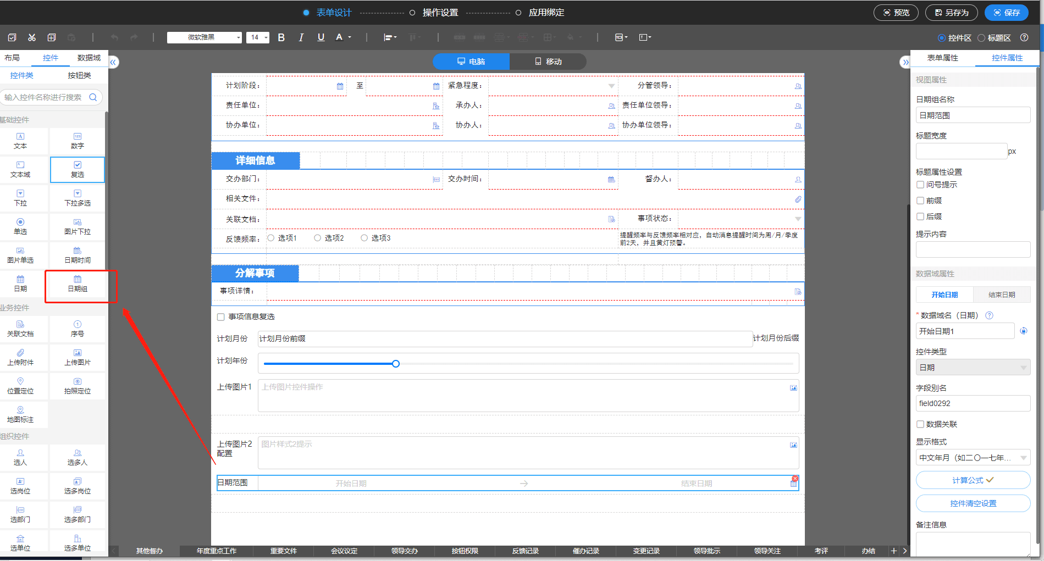Open the font size 14 dropdown

pyautogui.click(x=258, y=37)
